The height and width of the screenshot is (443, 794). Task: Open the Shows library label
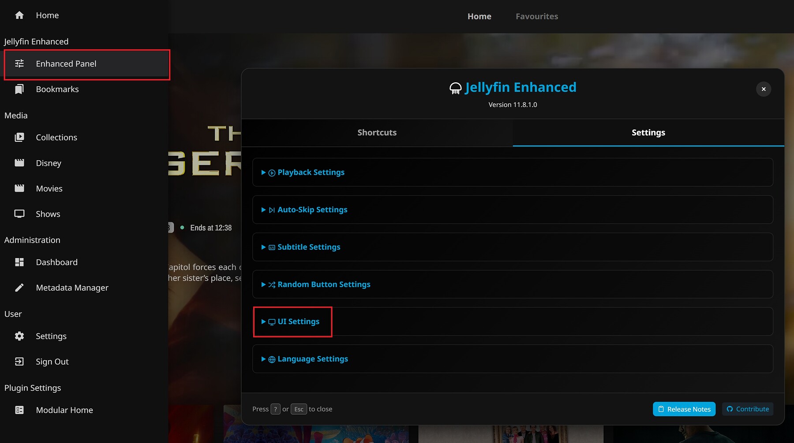tap(48, 214)
